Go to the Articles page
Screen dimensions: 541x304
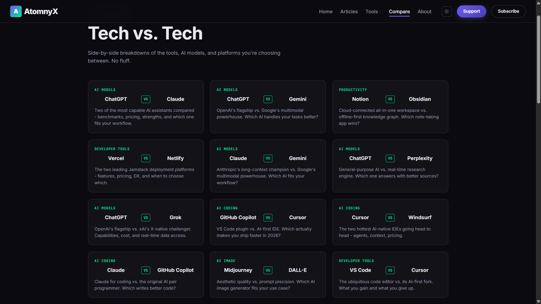tap(349, 12)
